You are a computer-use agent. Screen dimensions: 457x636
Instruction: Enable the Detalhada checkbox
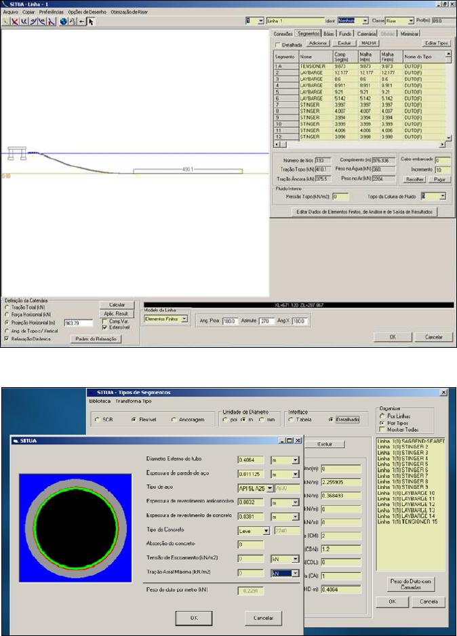(276, 45)
